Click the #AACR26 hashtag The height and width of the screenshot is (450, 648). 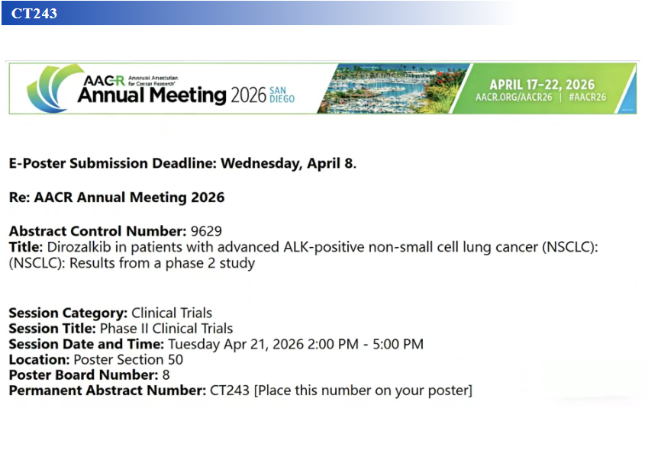tap(587, 98)
